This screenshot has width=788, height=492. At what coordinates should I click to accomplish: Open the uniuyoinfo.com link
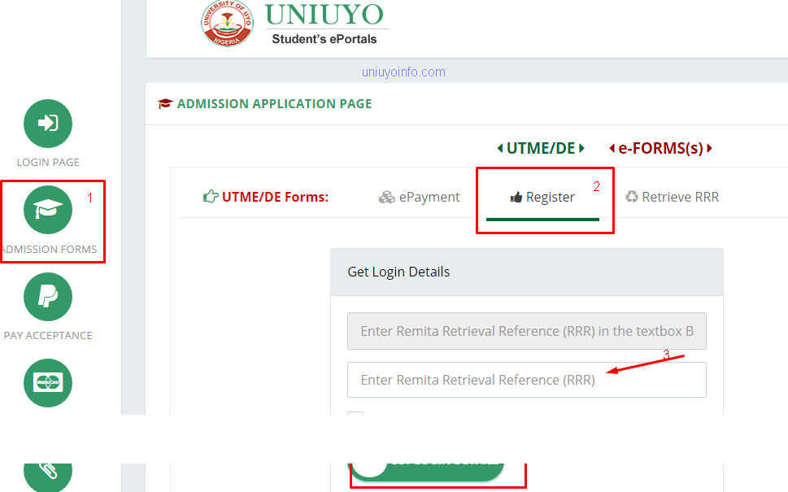tap(403, 72)
